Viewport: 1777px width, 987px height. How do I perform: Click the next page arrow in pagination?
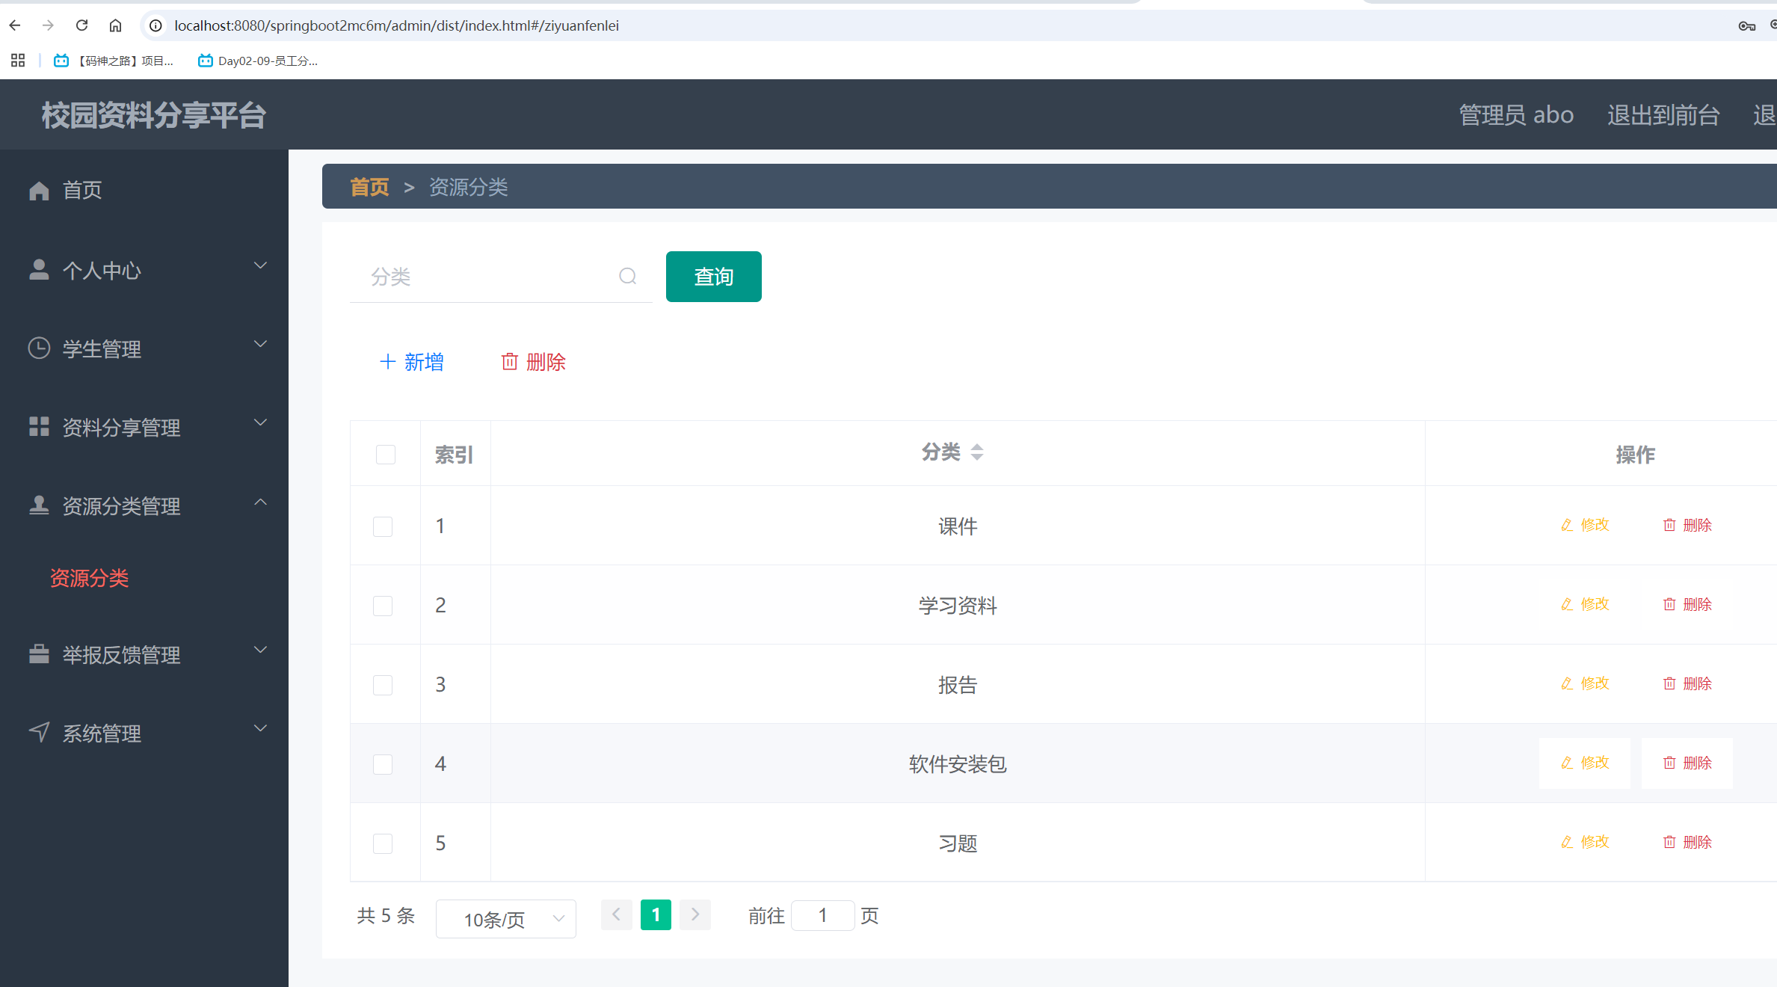695,914
